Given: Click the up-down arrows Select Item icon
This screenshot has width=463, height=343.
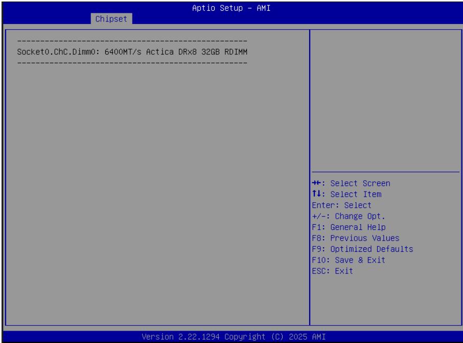Looking at the screenshot, I should 316,194.
